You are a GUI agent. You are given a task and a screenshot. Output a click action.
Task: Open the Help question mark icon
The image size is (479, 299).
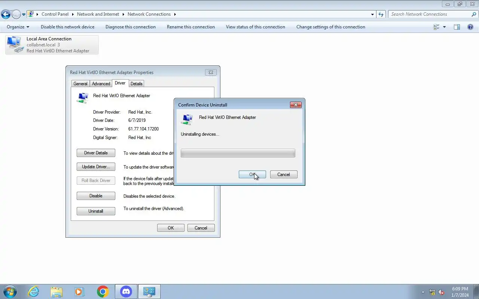470,27
